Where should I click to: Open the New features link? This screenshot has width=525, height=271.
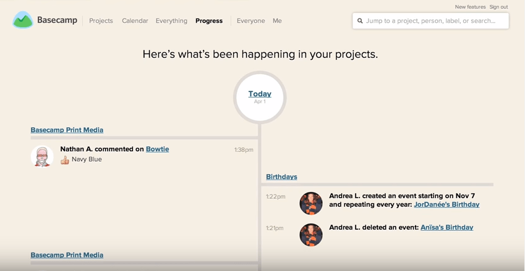tap(470, 7)
